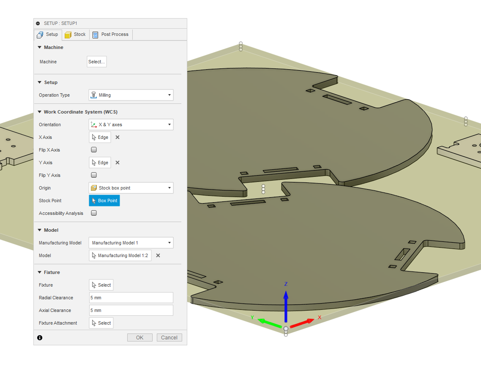The image size is (481, 366).
Task: Click the Axial Clearance input field
Action: (131, 310)
